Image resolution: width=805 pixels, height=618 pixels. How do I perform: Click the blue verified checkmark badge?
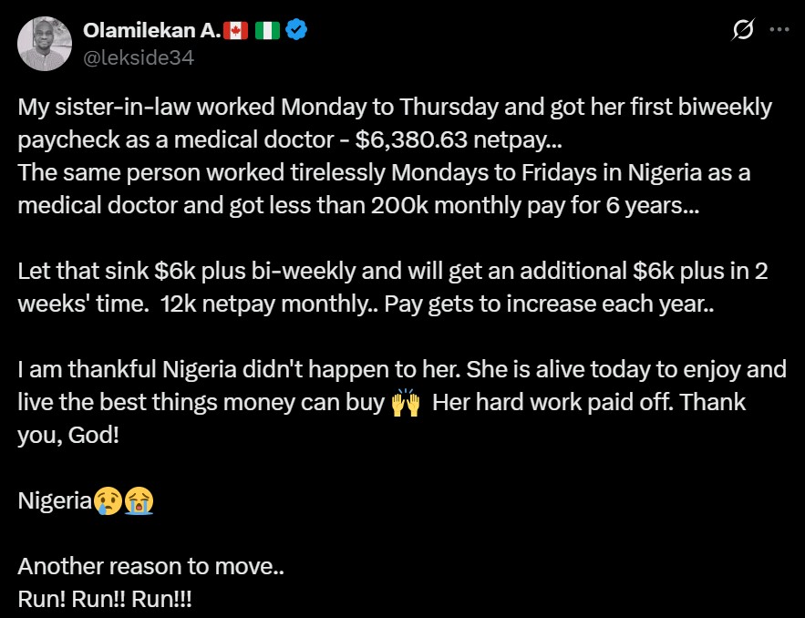296,30
